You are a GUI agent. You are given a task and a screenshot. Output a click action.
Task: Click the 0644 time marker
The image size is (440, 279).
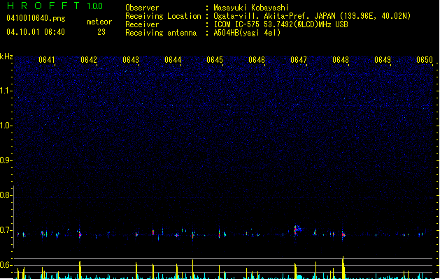[173, 60]
